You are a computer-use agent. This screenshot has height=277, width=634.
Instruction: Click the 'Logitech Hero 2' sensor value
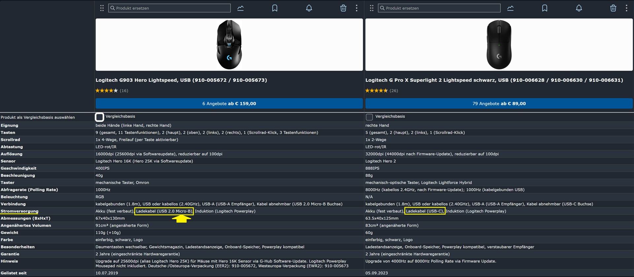(380, 161)
